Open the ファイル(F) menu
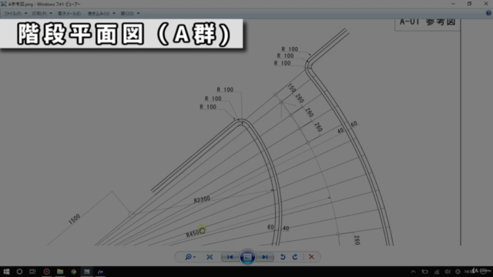493x277 pixels. pos(13,14)
